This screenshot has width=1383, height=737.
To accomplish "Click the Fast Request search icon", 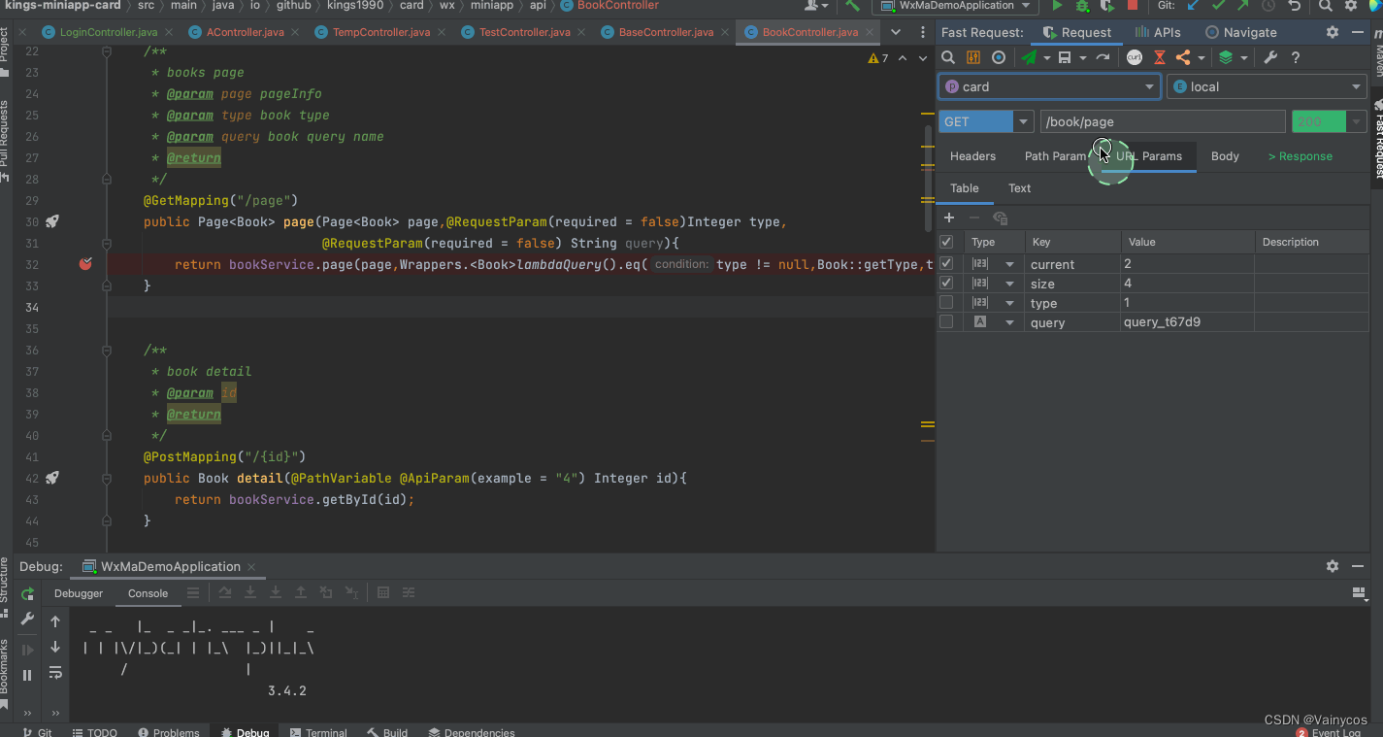I will [948, 58].
